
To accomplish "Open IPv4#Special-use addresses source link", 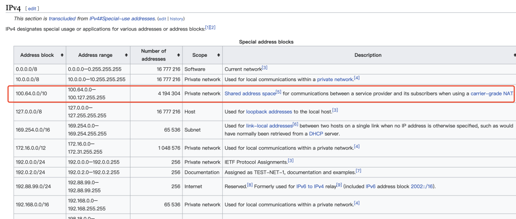I will [x=122, y=19].
